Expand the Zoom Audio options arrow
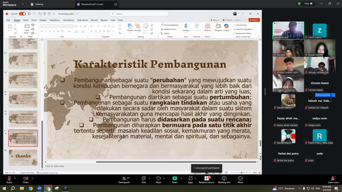 pyautogui.click(x=15, y=178)
